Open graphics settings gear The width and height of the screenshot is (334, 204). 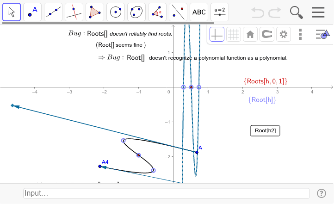(283, 34)
